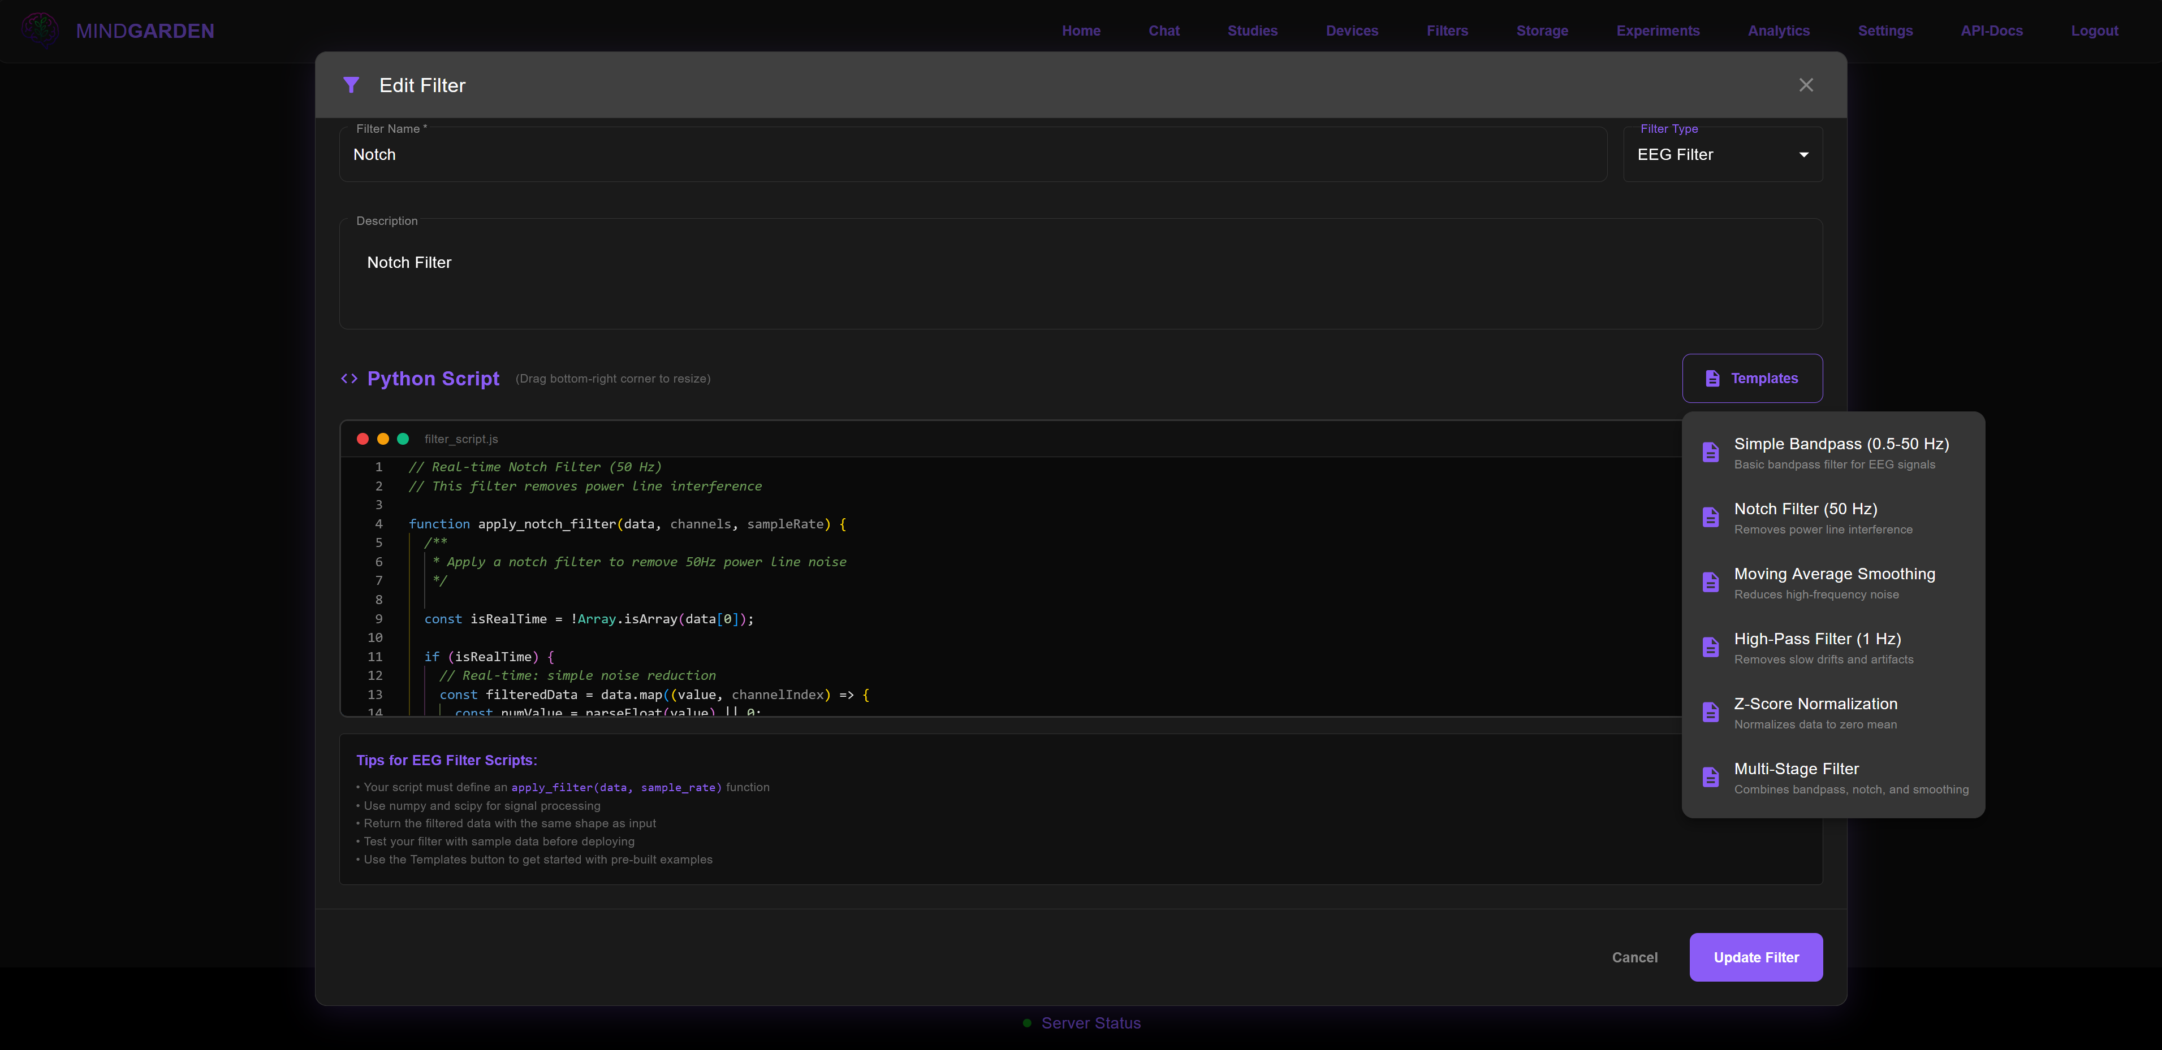The height and width of the screenshot is (1050, 2162).
Task: Go to Home in the navigation bar
Action: (x=1081, y=30)
